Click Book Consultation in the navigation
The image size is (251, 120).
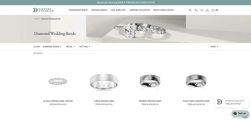click(163, 10)
